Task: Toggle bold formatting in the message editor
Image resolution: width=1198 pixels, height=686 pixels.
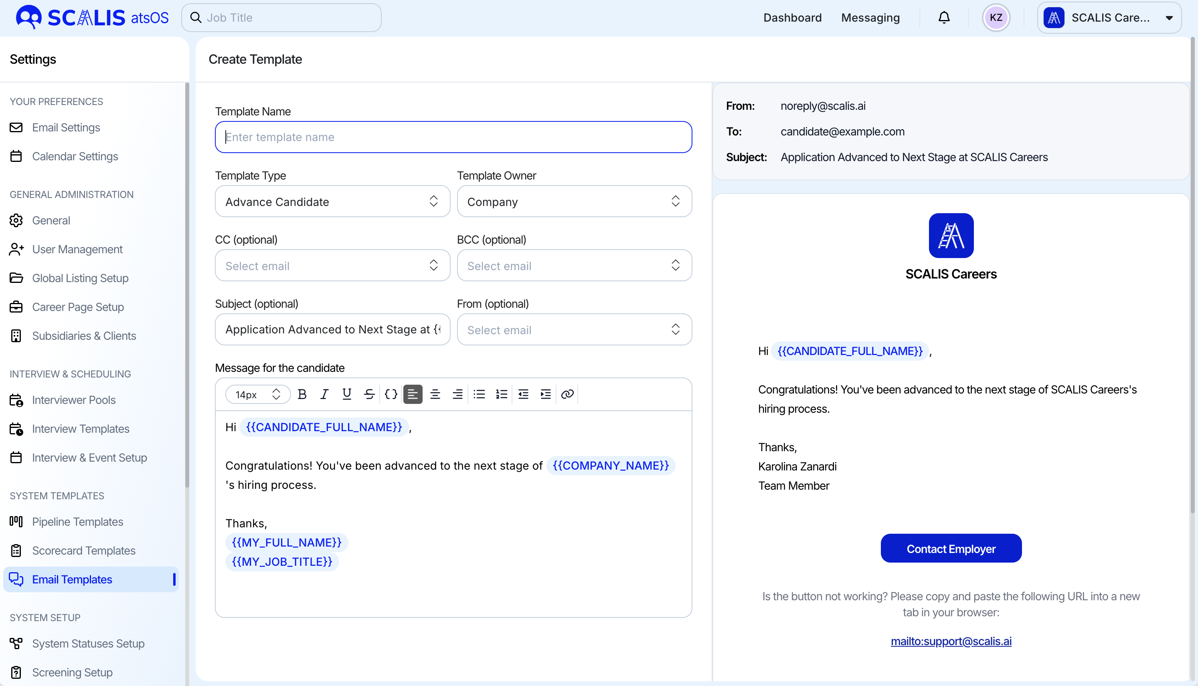Action: tap(302, 394)
